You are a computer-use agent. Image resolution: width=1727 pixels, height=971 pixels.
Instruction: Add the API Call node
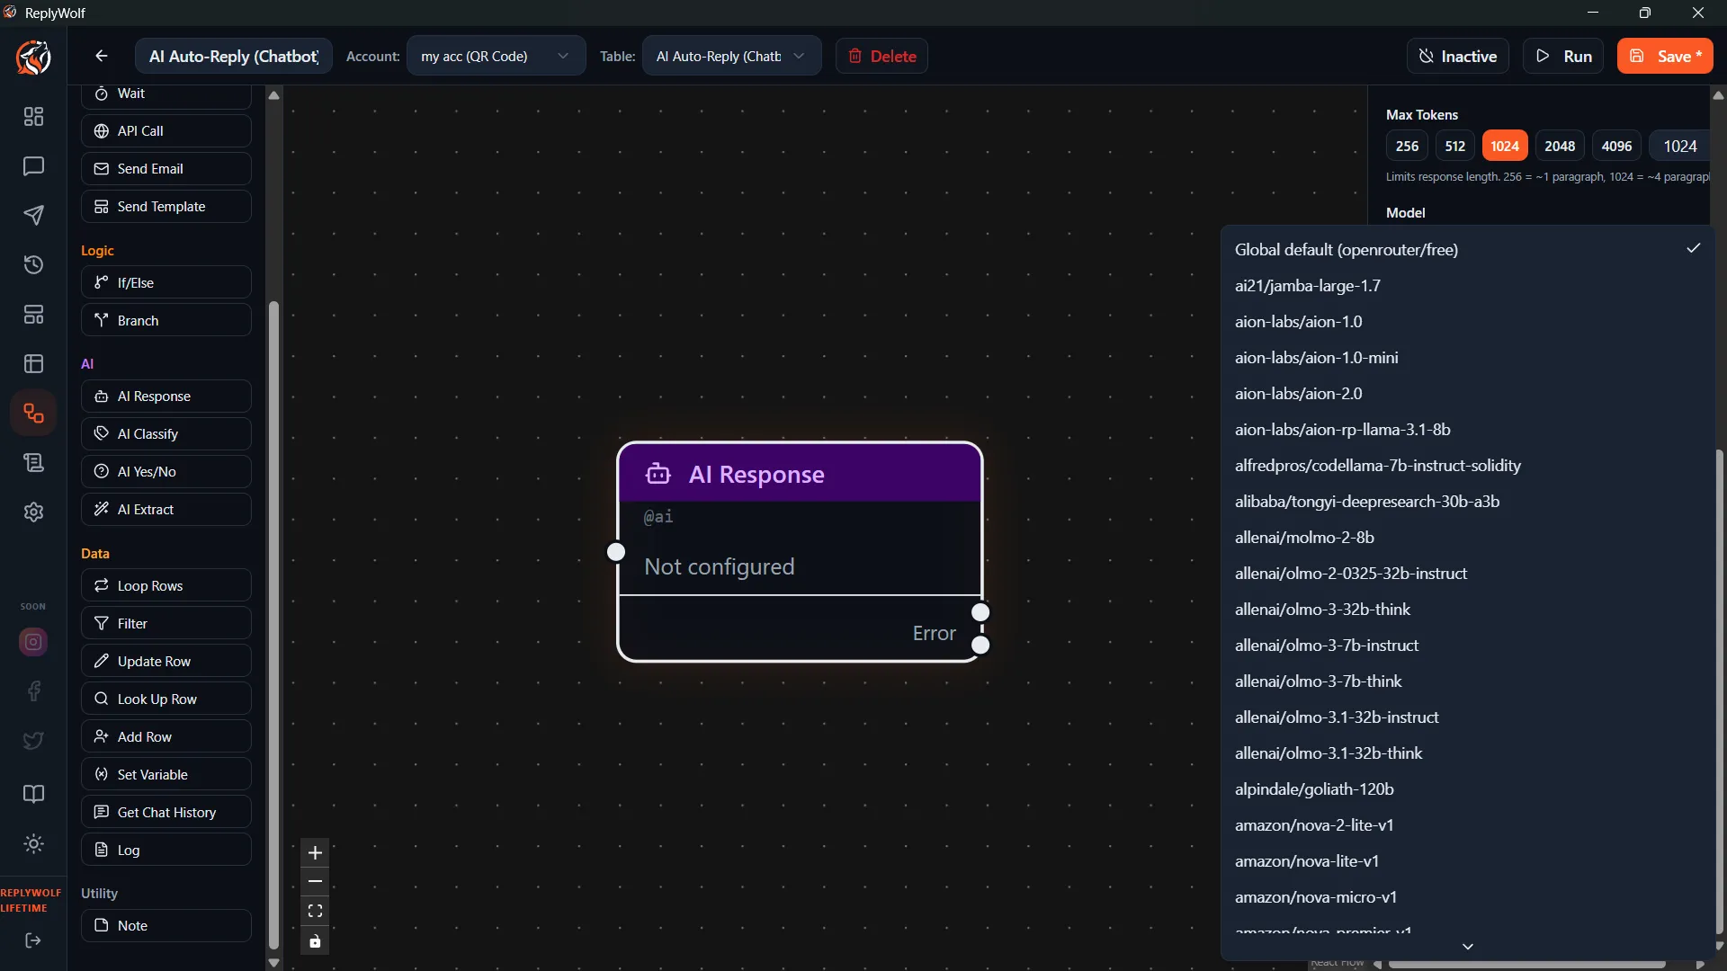click(166, 131)
